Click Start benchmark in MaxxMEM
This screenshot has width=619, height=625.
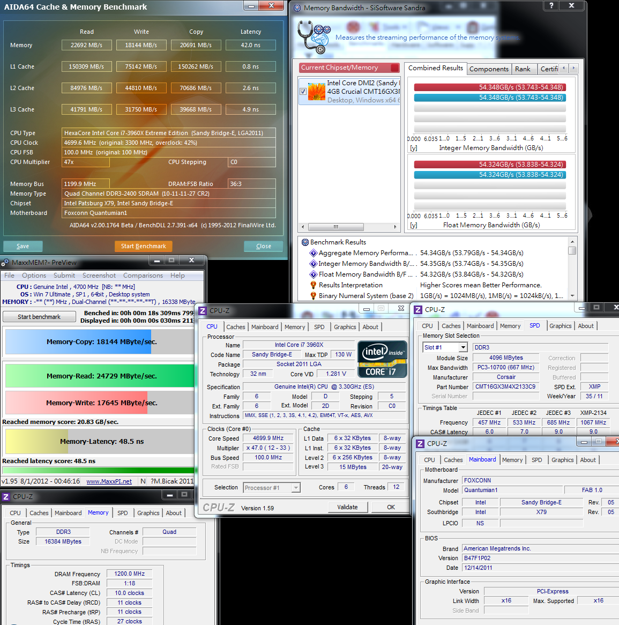coord(39,317)
